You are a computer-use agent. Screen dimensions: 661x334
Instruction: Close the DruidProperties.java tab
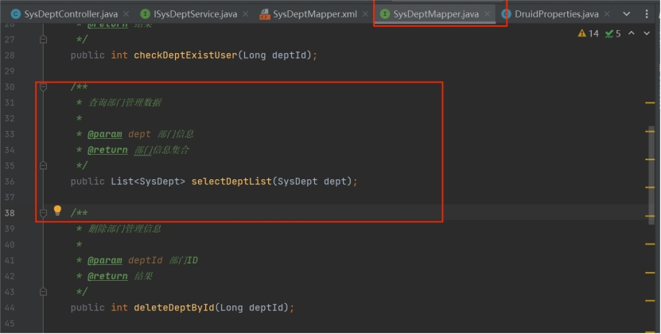(607, 14)
